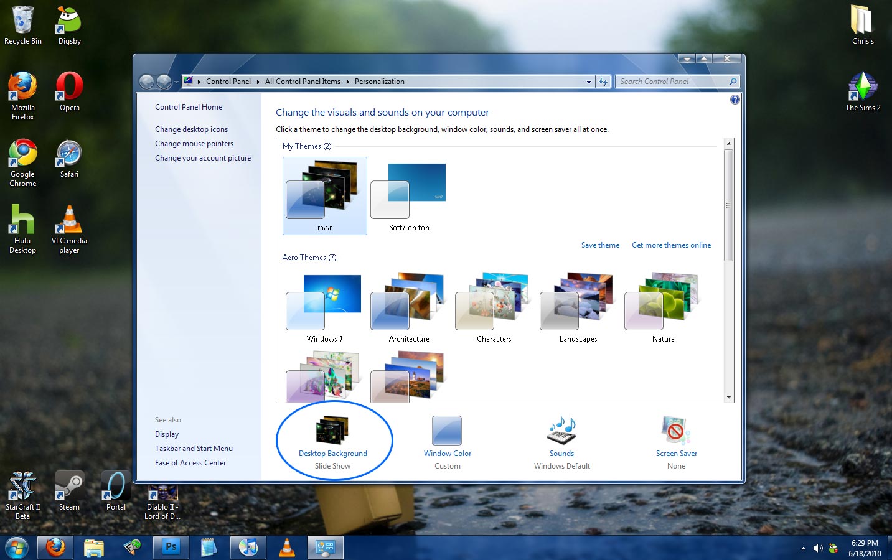
Task: Click the Personalization breadcrumb
Action: 379,82
